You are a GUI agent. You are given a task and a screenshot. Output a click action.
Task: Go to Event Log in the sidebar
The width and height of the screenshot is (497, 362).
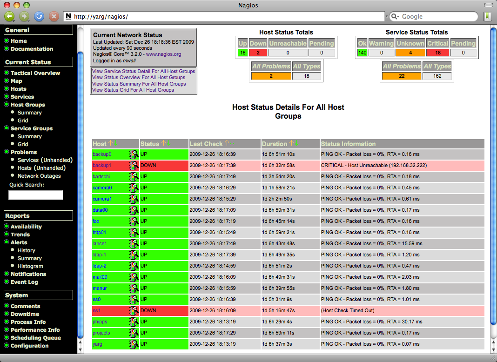24,282
